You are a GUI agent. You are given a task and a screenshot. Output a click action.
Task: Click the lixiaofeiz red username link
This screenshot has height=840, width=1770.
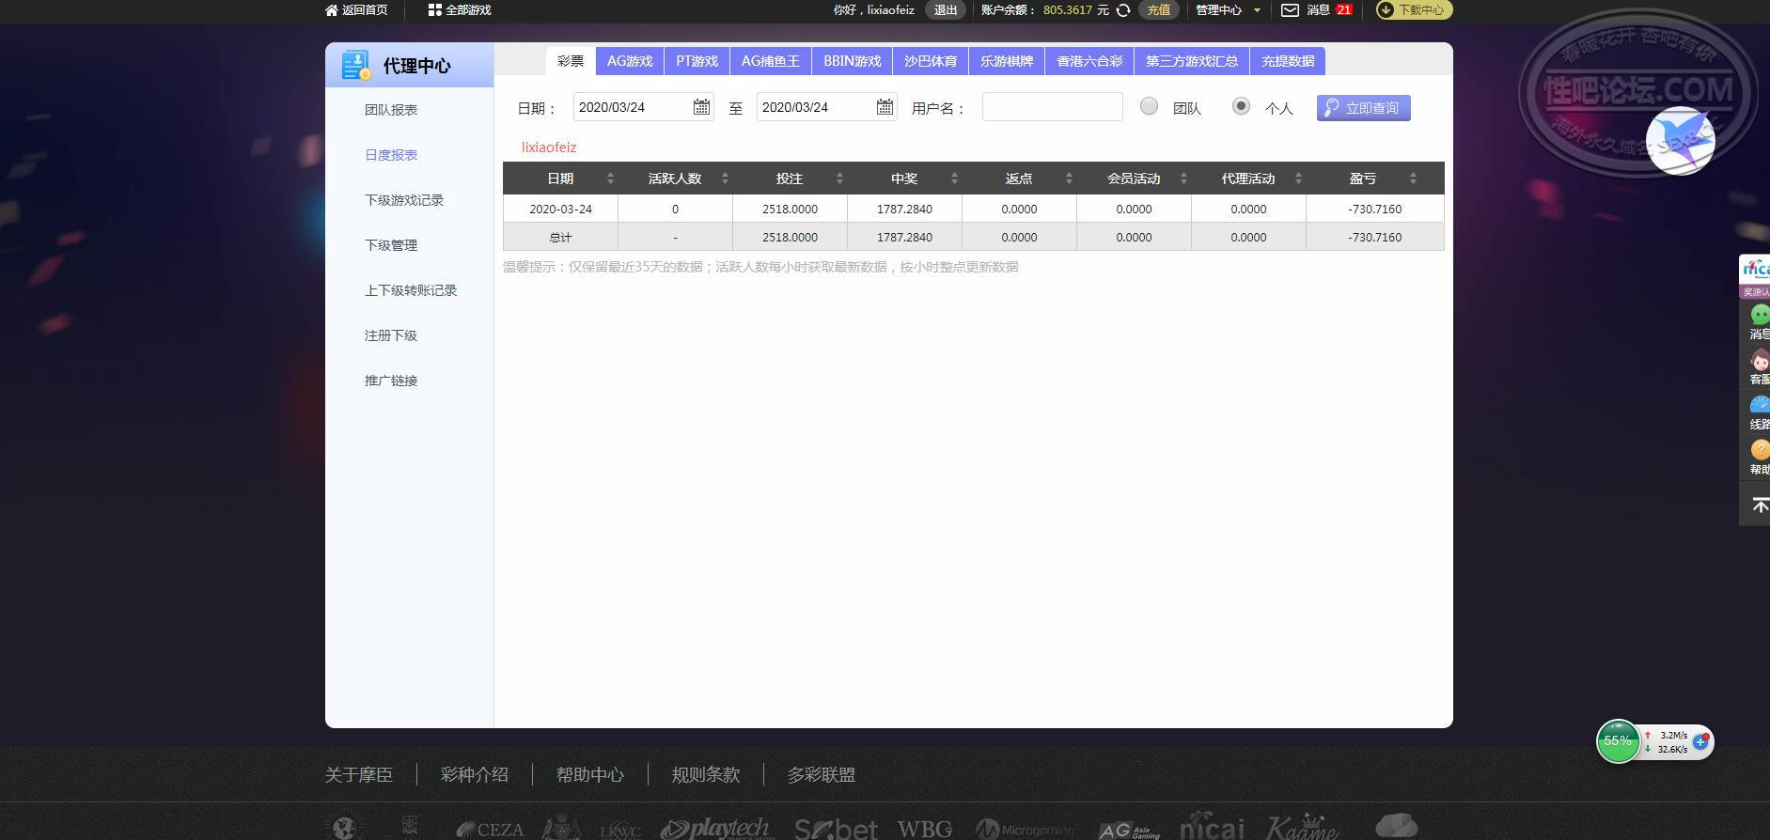point(549,148)
